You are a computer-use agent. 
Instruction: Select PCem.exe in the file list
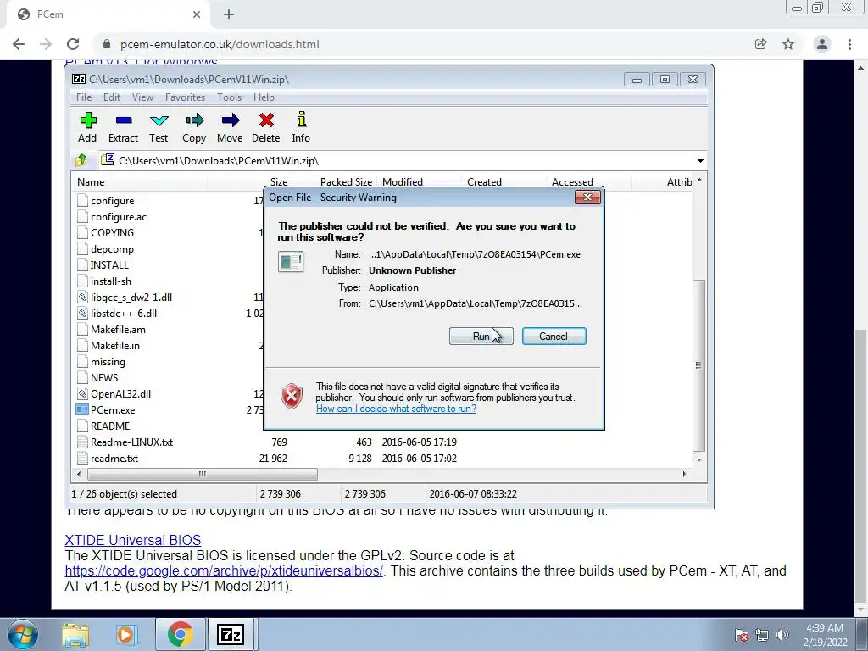click(x=113, y=409)
